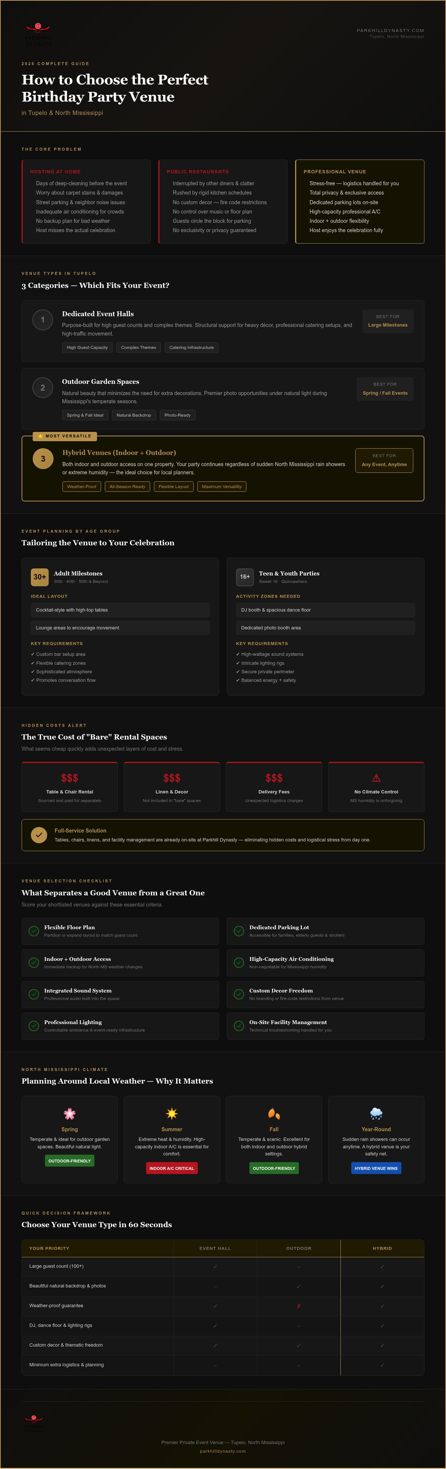
Task: Click the 16+ Teen & Youth badge
Action: click(245, 577)
